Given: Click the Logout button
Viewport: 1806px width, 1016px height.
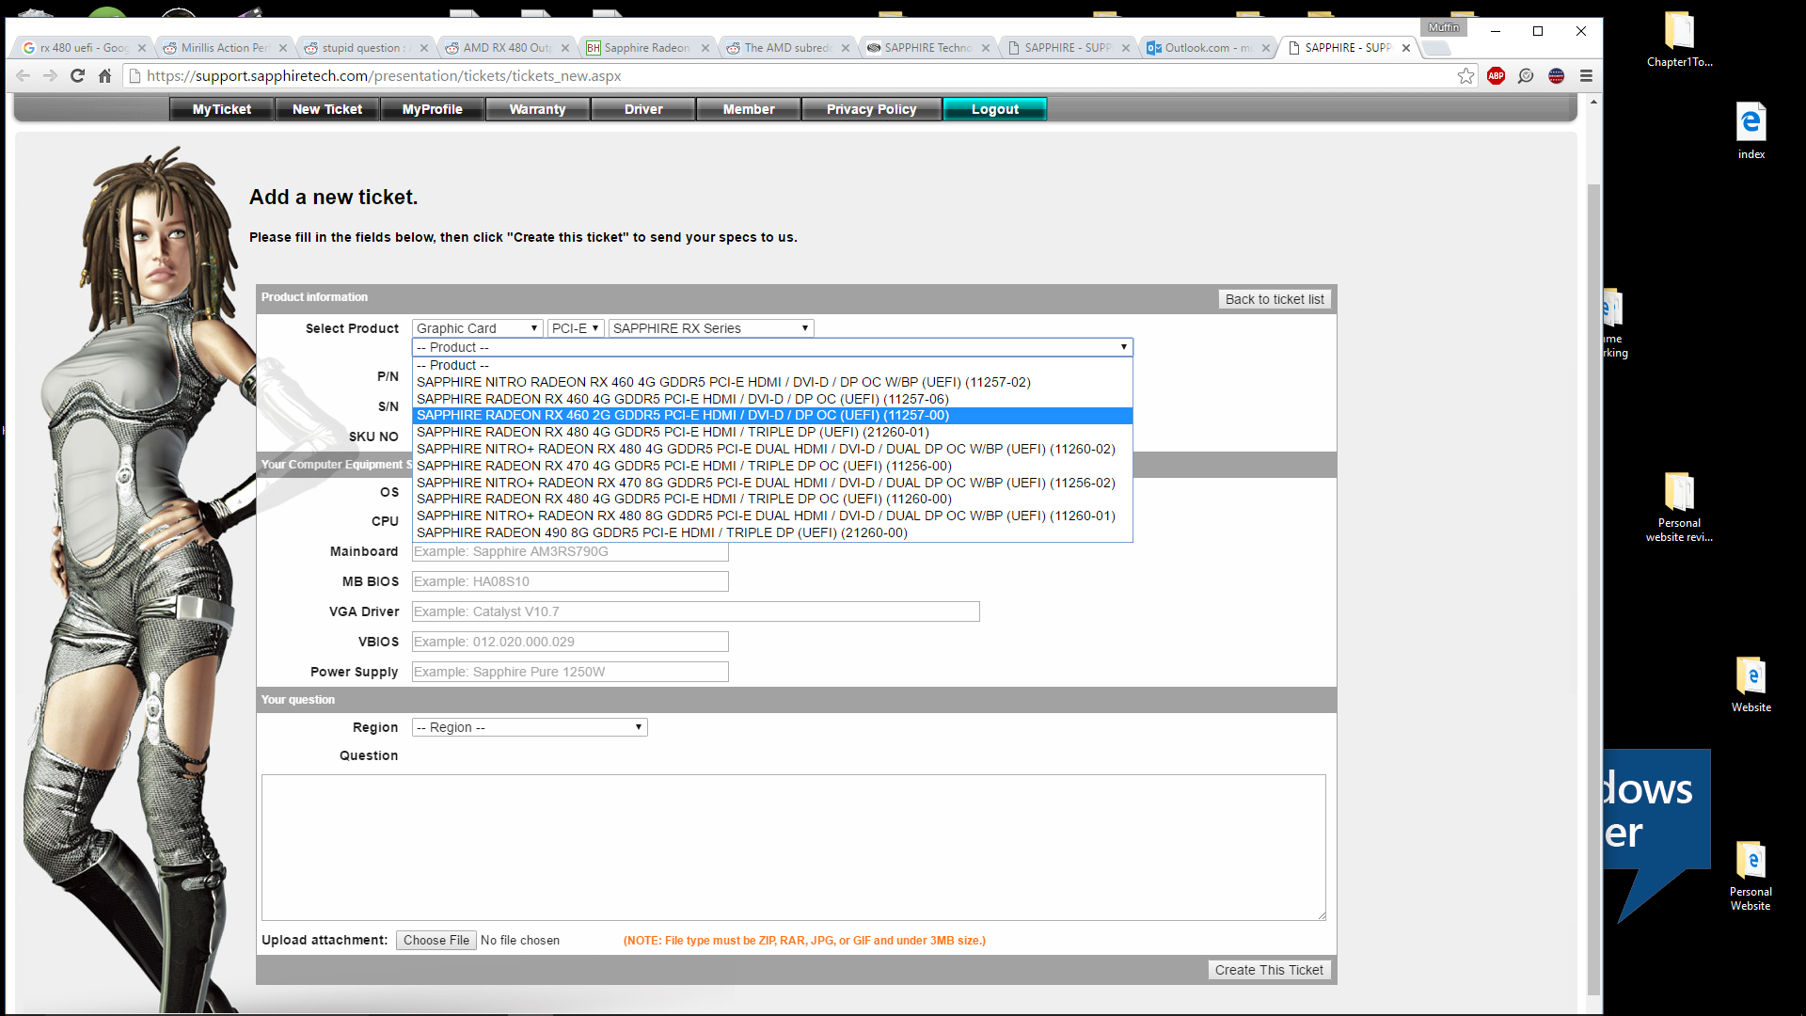Looking at the screenshot, I should (x=995, y=109).
